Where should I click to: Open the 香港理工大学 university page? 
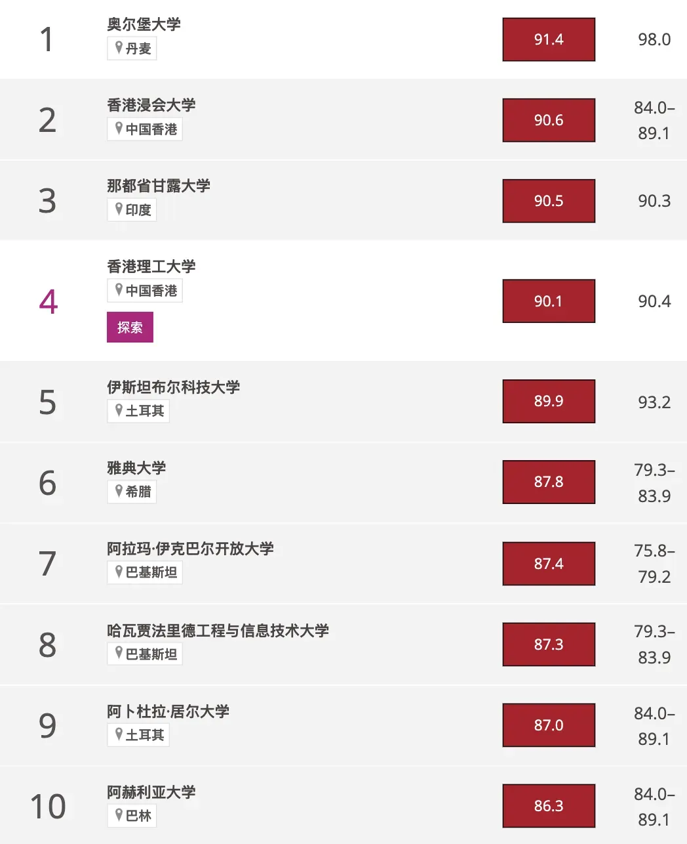click(151, 266)
